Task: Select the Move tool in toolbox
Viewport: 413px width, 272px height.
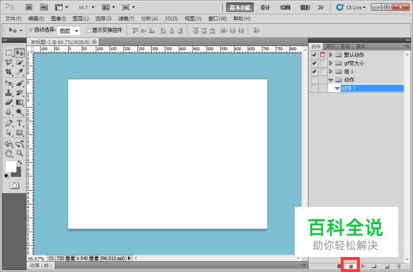Action: pyautogui.click(x=20, y=53)
